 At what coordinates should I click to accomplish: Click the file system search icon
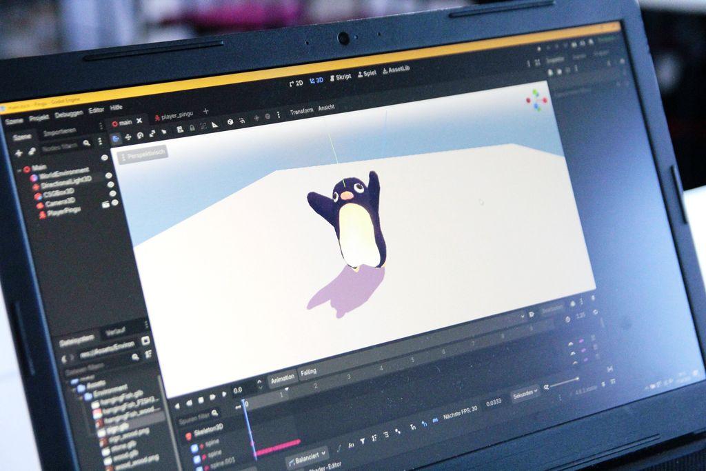tap(134, 357)
